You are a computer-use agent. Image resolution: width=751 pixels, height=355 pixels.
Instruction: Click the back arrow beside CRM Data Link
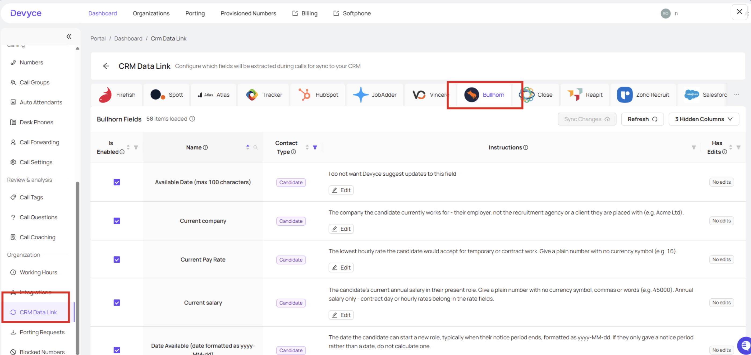[106, 66]
